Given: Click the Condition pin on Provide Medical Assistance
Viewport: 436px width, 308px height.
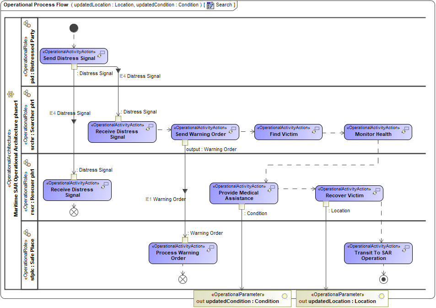Looking at the screenshot, I should 242,207.
